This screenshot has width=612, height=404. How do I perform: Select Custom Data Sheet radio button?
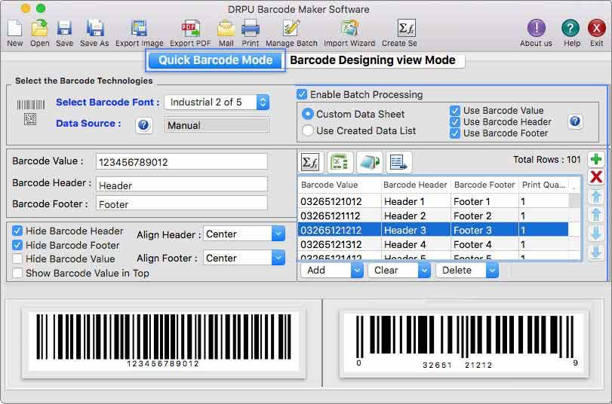coord(308,114)
